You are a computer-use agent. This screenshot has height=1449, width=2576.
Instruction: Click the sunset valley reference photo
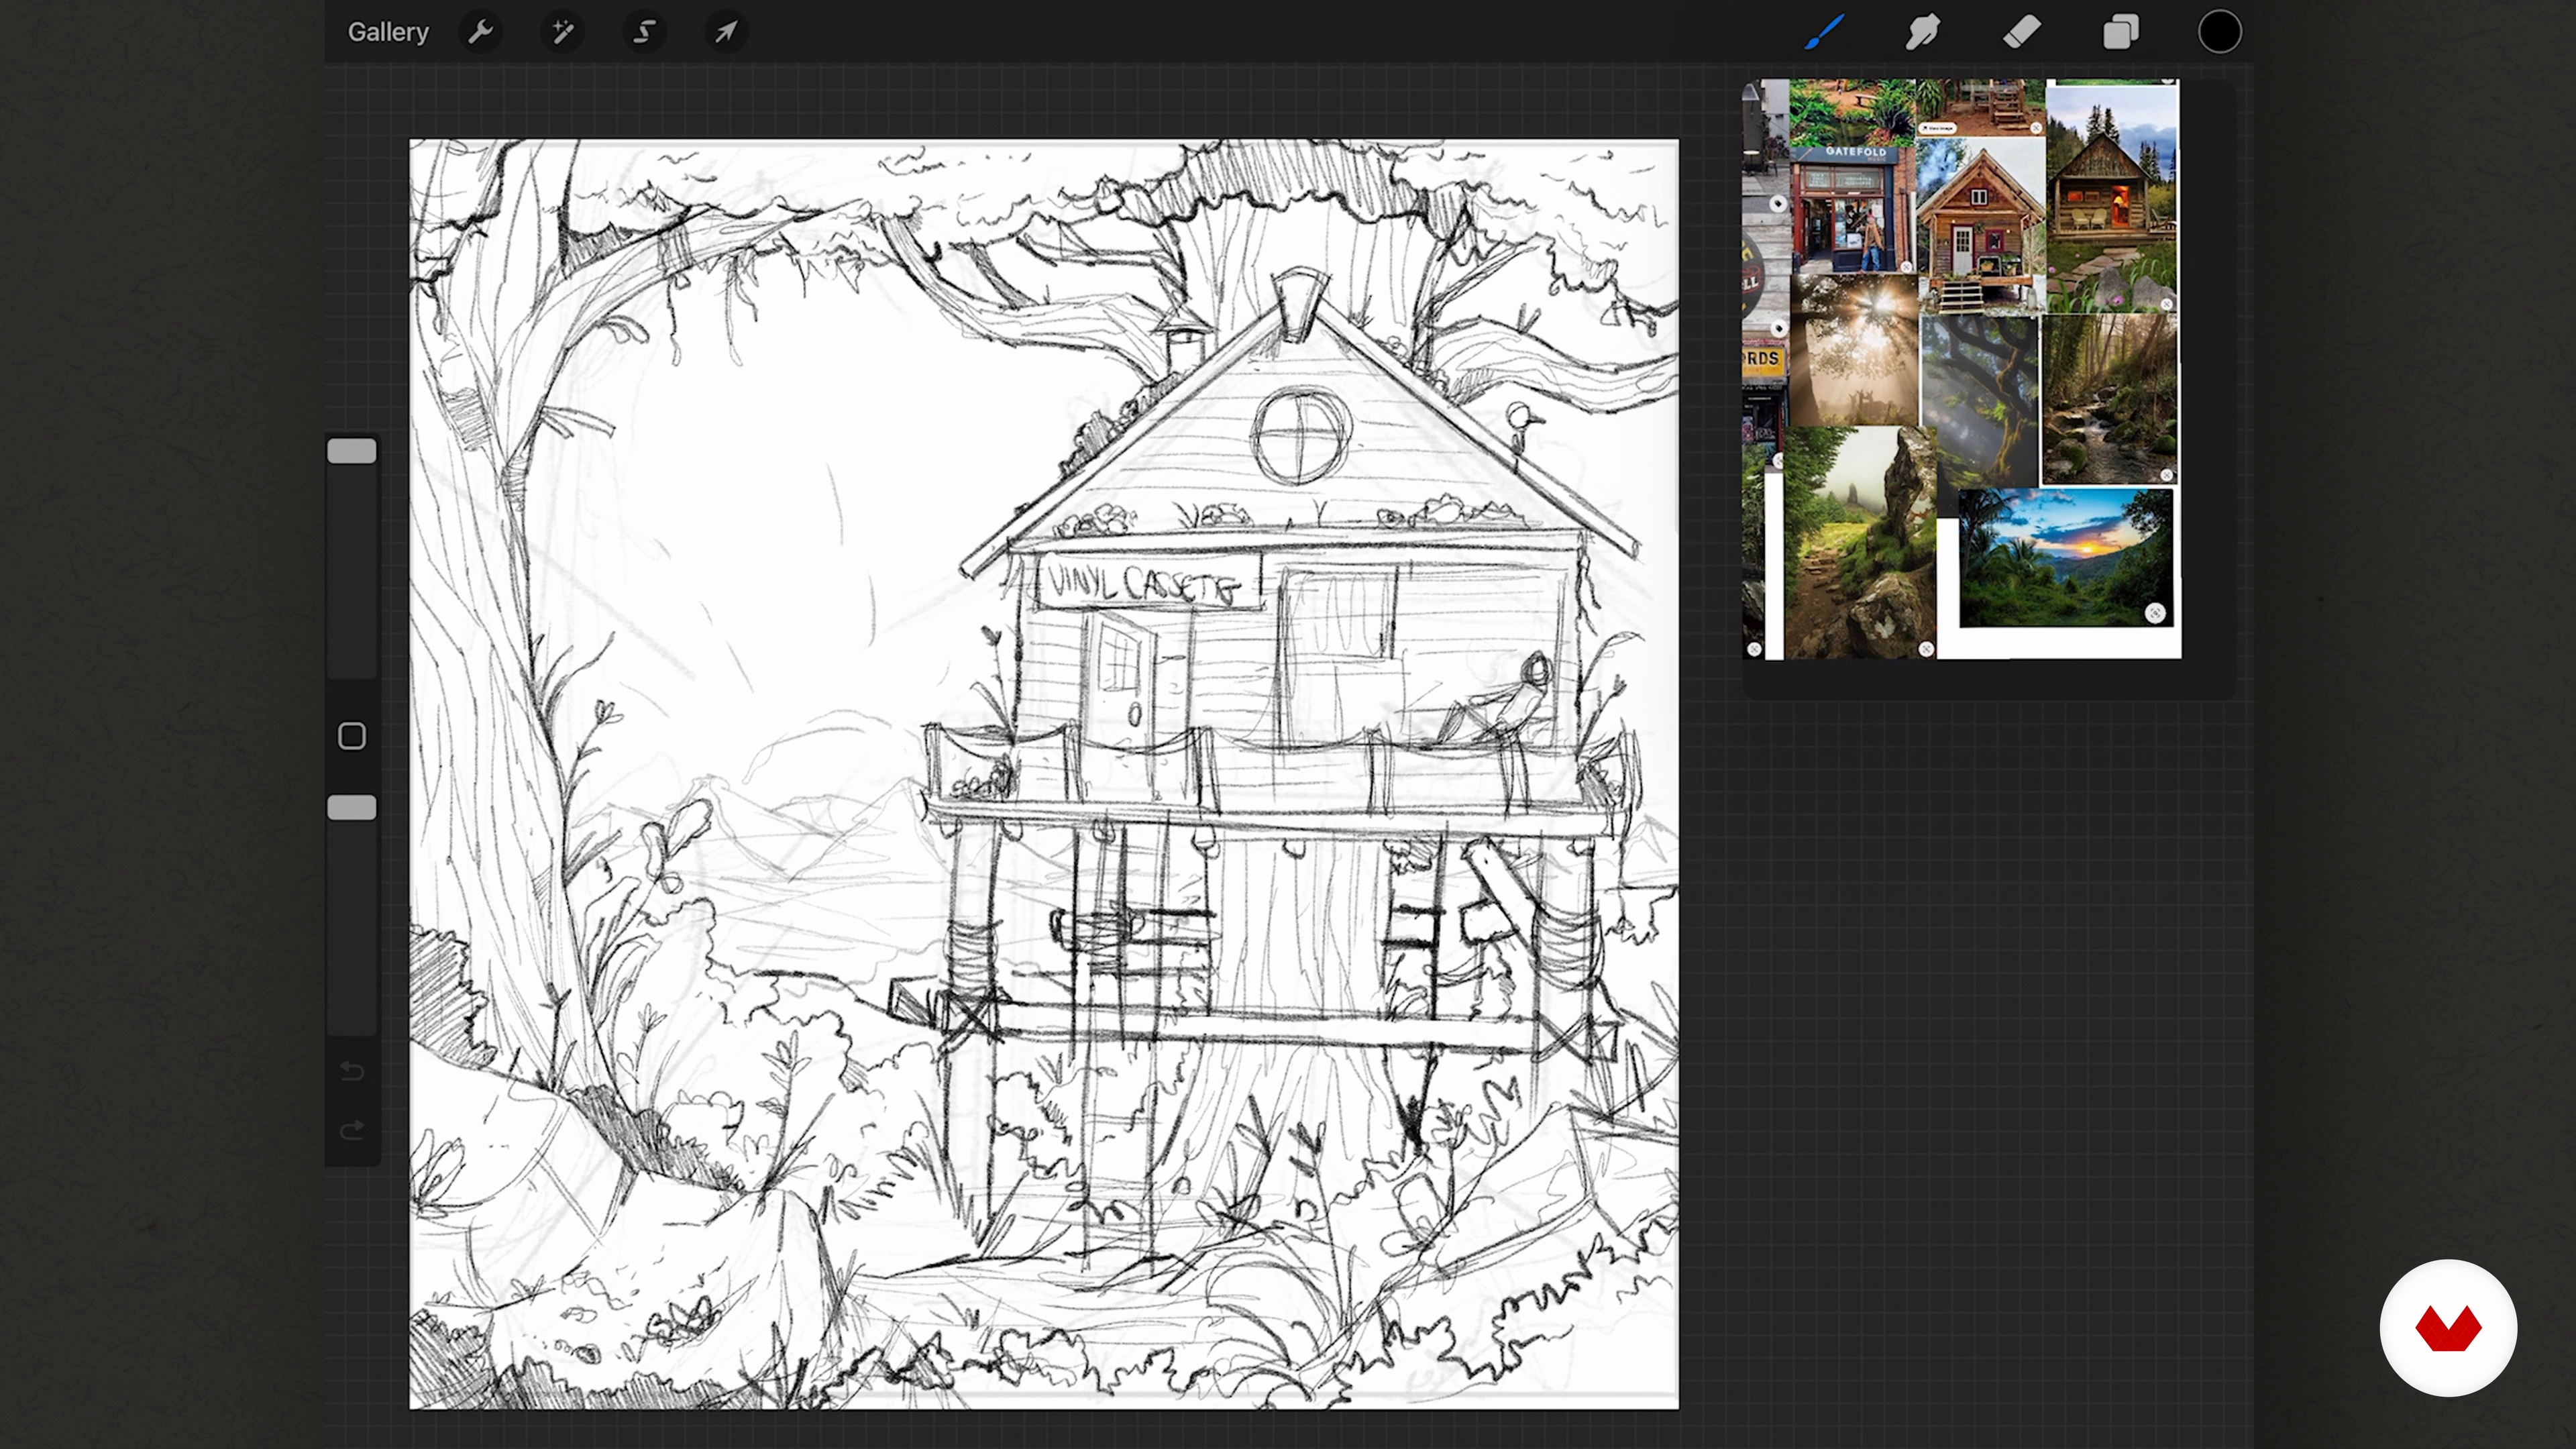pyautogui.click(x=2065, y=557)
